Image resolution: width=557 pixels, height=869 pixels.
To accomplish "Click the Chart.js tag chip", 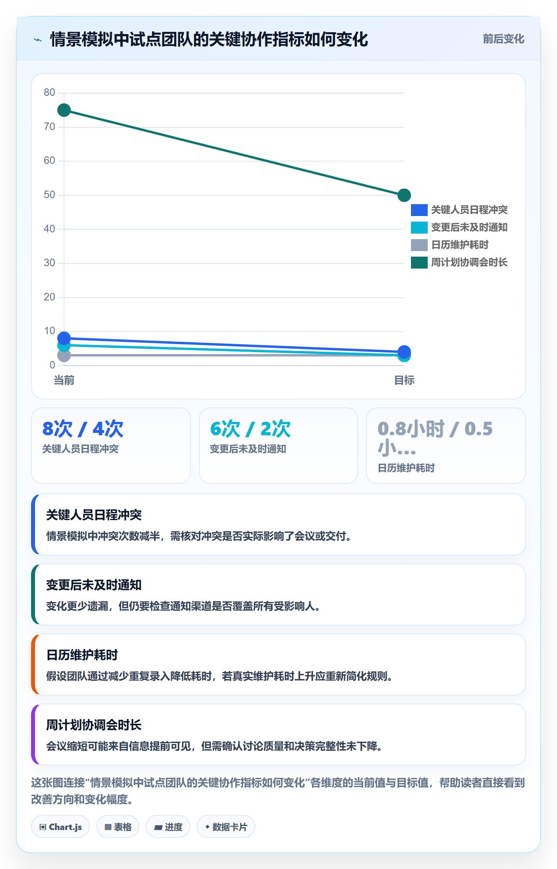I will (60, 827).
